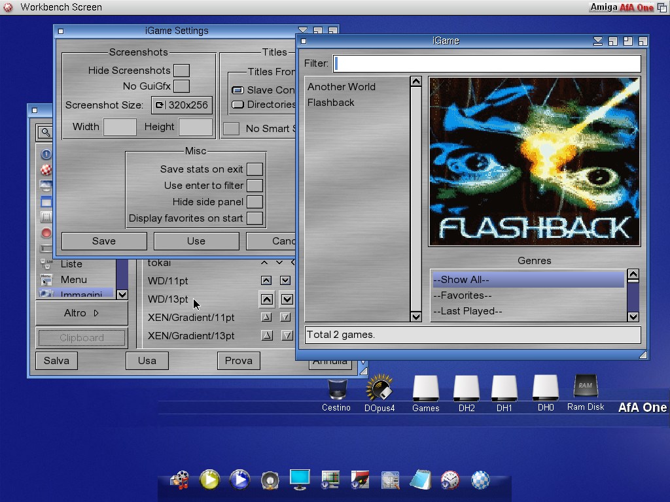Viewport: 670px width, 502px height.
Task: Open the notepad icon in the dock
Action: pyautogui.click(x=419, y=480)
